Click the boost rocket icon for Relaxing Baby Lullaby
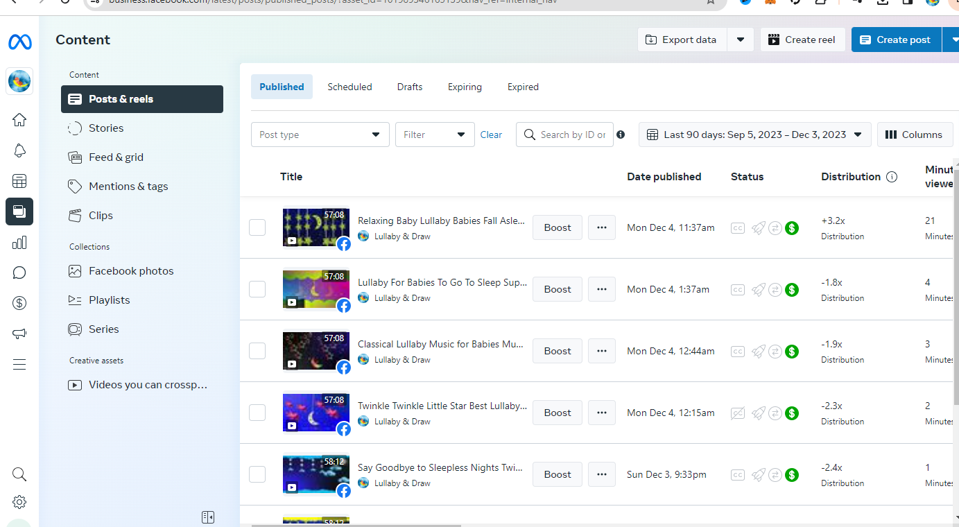 pyautogui.click(x=759, y=227)
